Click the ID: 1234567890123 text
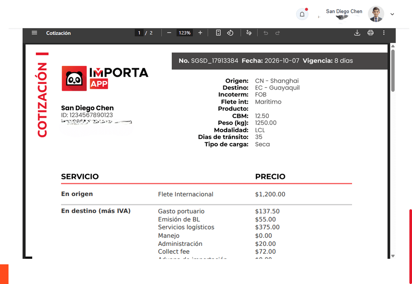The height and width of the screenshot is (284, 412). (87, 115)
